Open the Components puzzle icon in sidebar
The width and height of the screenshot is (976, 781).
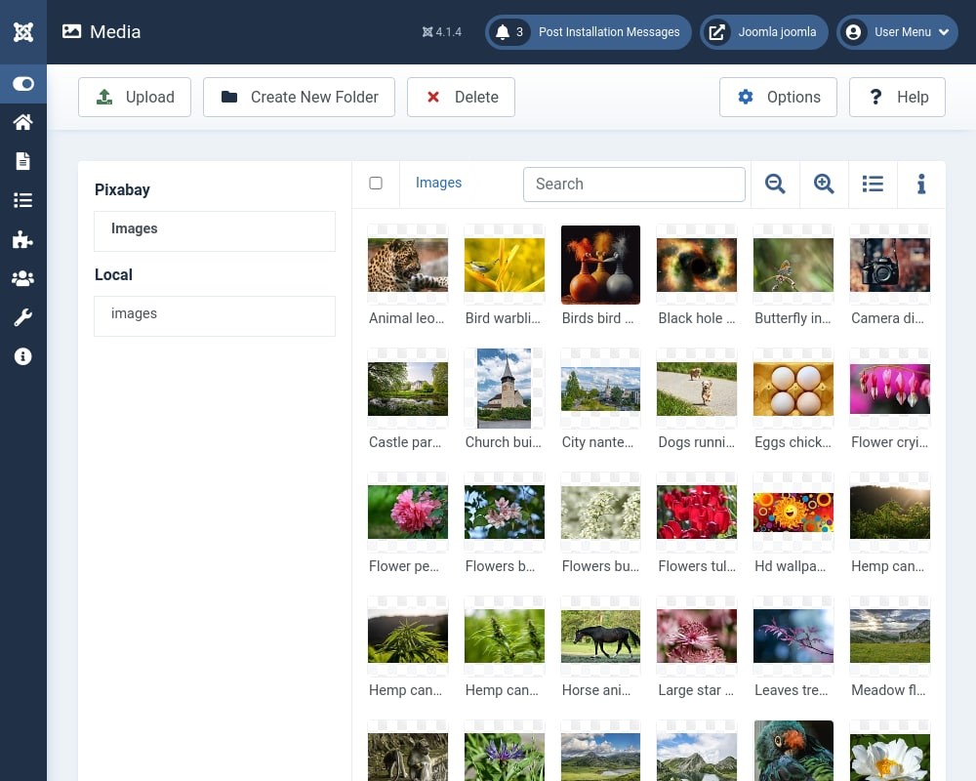[x=23, y=240]
